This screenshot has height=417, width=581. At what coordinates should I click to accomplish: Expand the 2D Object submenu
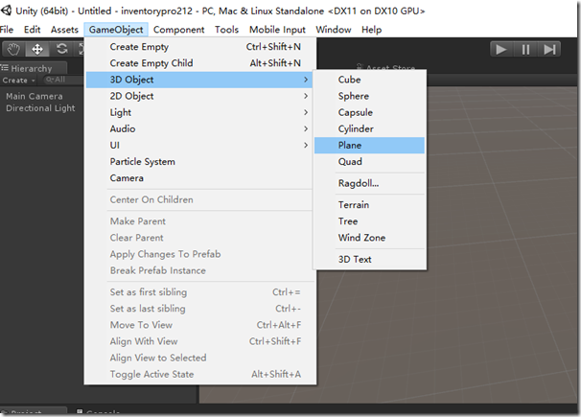[199, 96]
